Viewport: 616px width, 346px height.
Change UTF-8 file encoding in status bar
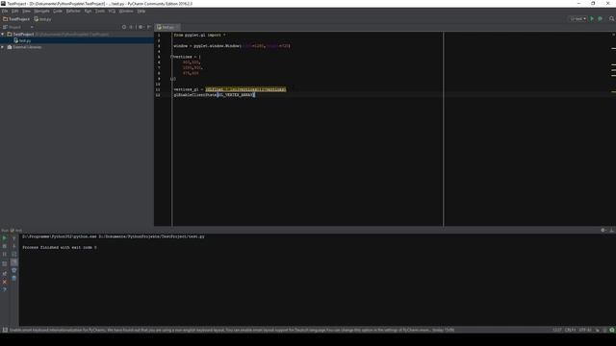click(x=585, y=330)
